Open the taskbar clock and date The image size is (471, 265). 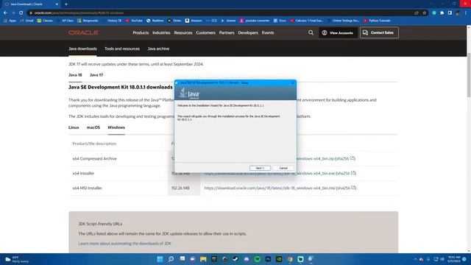click(x=454, y=259)
